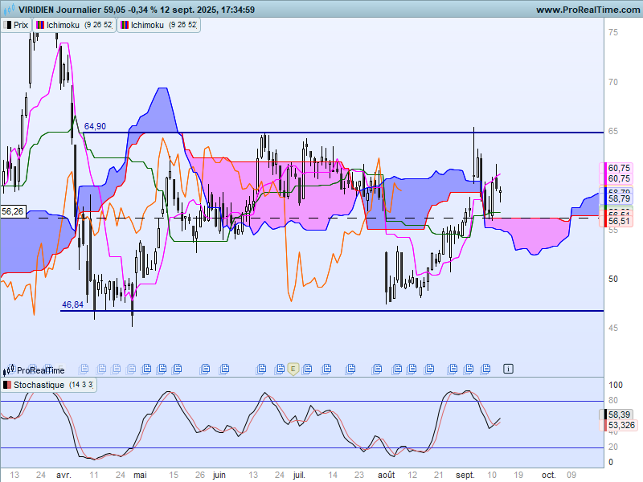643x482 pixels.
Task: Click the www.ProRealTime.com link
Action: tap(588, 10)
